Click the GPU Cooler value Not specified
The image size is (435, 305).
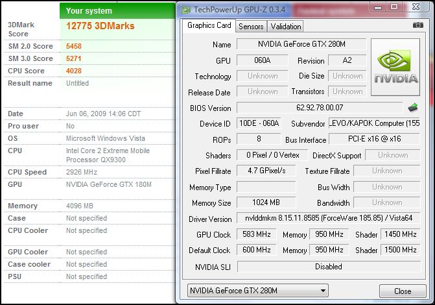87,252
